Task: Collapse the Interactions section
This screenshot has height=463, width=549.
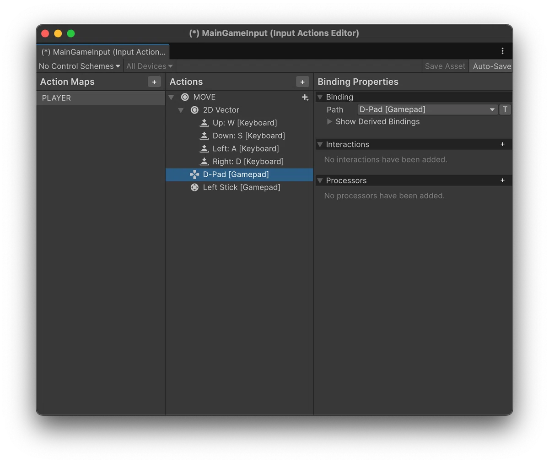Action: click(x=320, y=144)
